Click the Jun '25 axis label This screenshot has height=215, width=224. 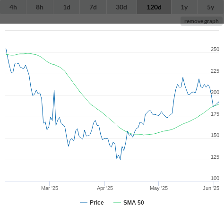(x=211, y=188)
